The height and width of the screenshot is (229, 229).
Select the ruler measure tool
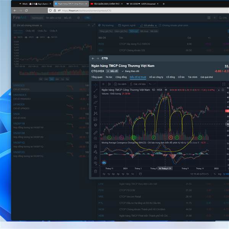pyautogui.click(x=95, y=132)
